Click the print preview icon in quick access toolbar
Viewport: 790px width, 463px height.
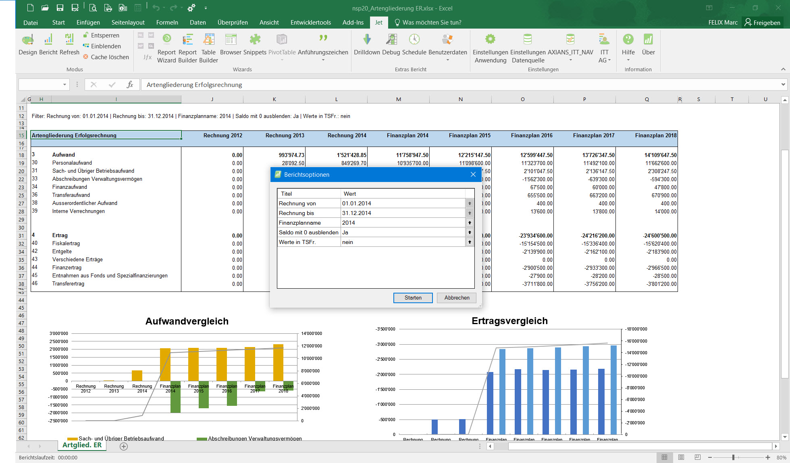(x=93, y=8)
